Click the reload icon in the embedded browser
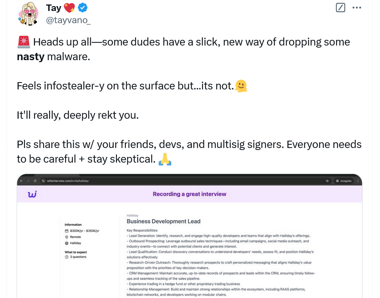This screenshot has height=298, width=380. coord(35,181)
